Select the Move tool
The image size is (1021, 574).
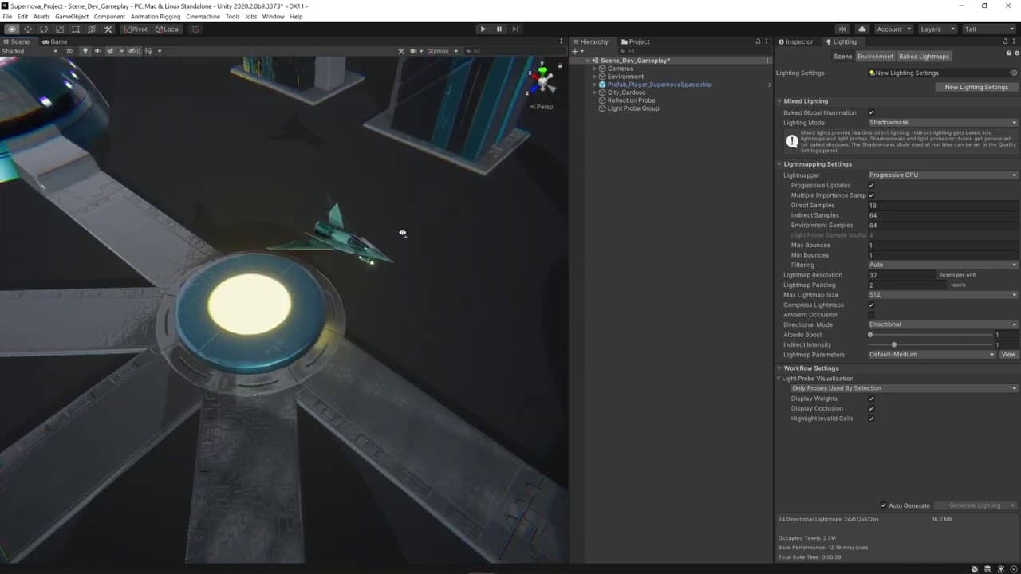(x=28, y=29)
